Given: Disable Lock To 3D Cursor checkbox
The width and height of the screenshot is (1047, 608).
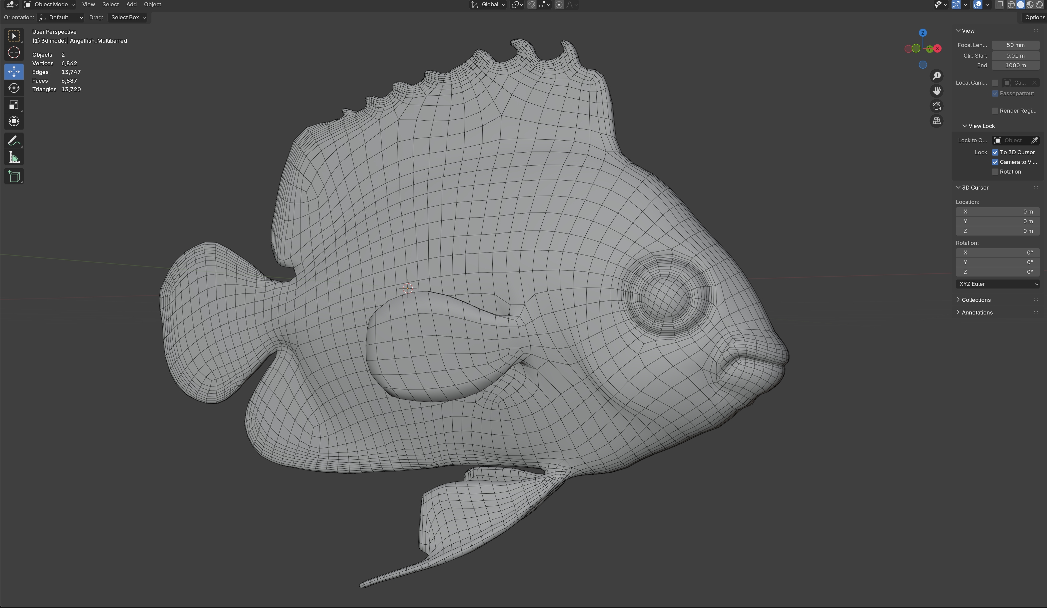Looking at the screenshot, I should point(995,152).
